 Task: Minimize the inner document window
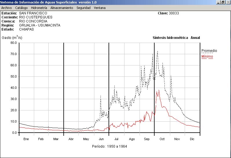tap(218, 2)
